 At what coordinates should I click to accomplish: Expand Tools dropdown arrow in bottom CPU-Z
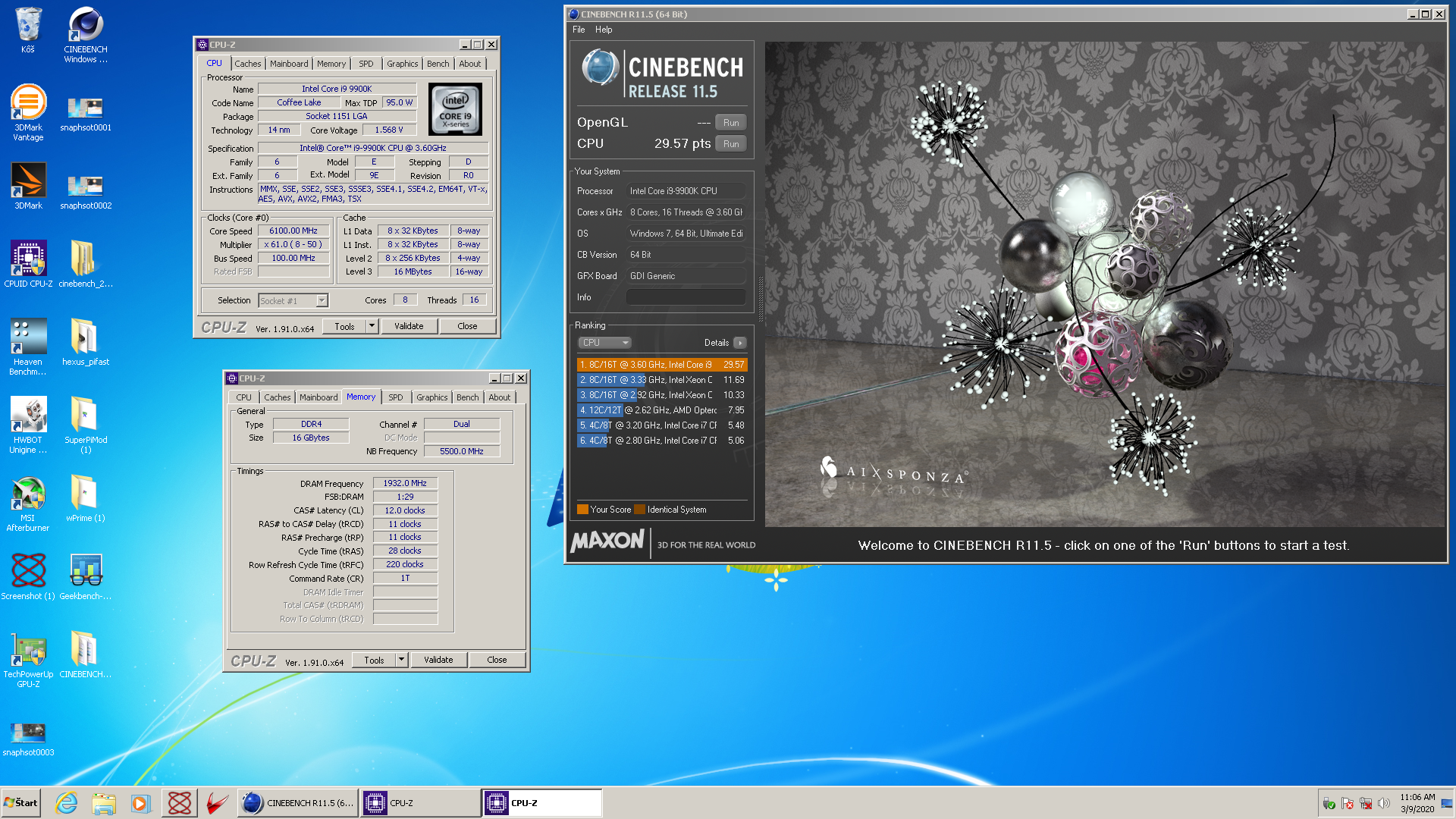point(401,660)
